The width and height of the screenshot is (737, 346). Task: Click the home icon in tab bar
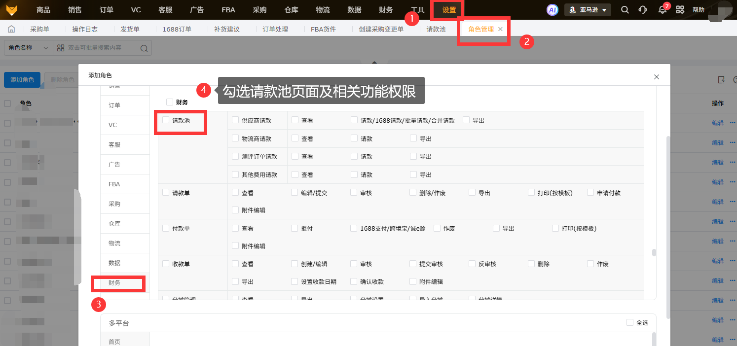12,29
